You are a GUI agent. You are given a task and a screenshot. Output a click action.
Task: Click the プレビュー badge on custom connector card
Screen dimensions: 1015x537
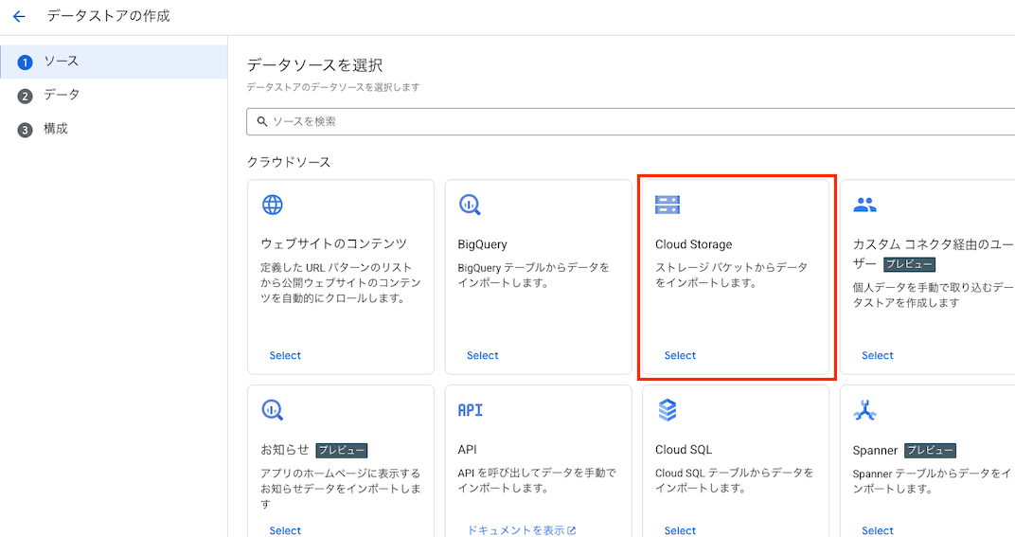coord(909,264)
